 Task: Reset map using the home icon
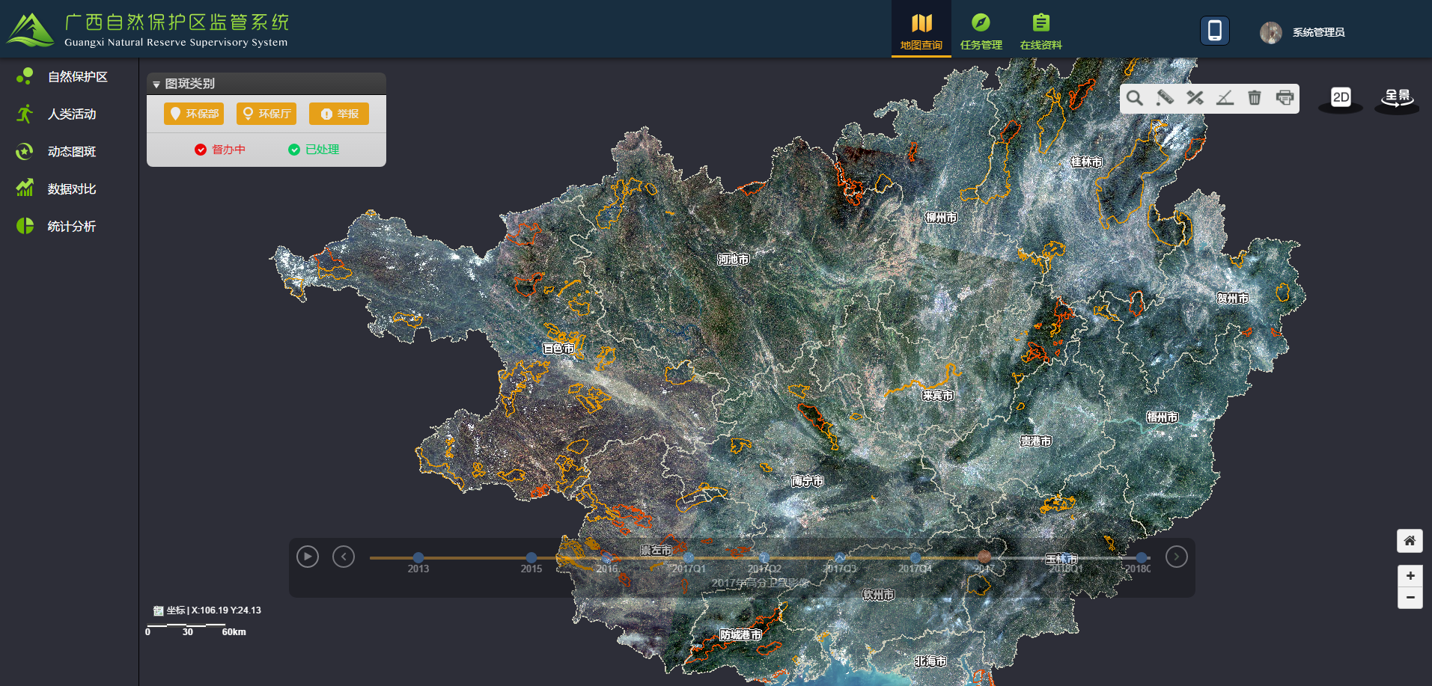(1410, 541)
